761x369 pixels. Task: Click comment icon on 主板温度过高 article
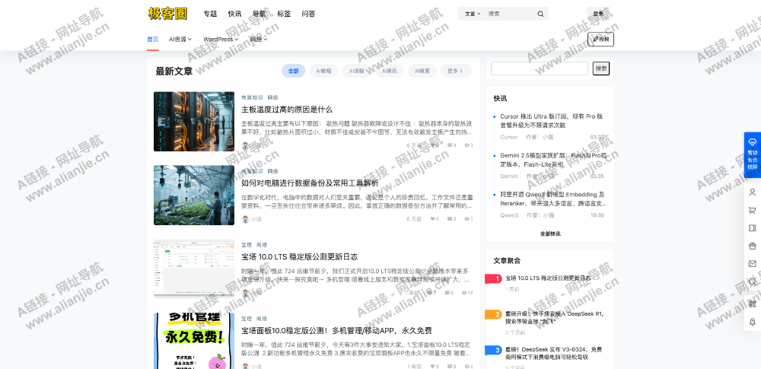[x=450, y=145]
